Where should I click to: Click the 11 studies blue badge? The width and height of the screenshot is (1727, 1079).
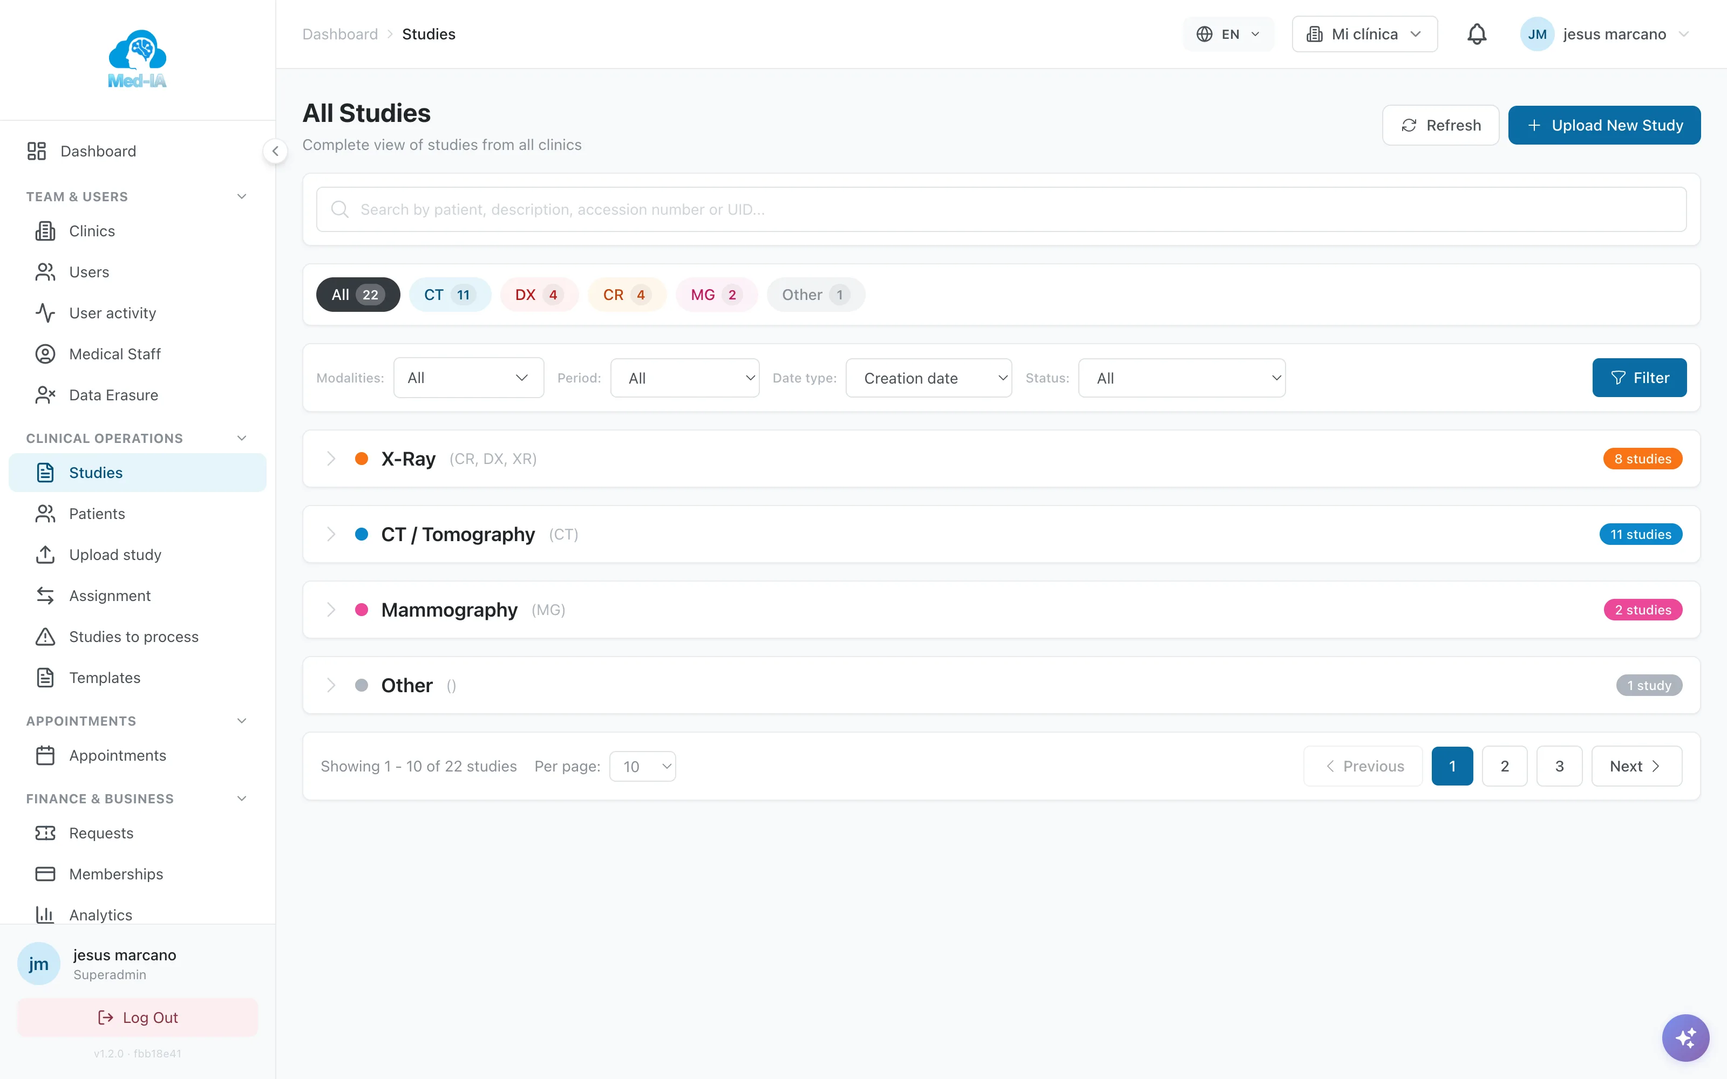pos(1641,535)
